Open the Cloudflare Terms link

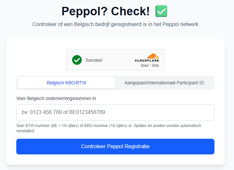pyautogui.click(x=155, y=65)
